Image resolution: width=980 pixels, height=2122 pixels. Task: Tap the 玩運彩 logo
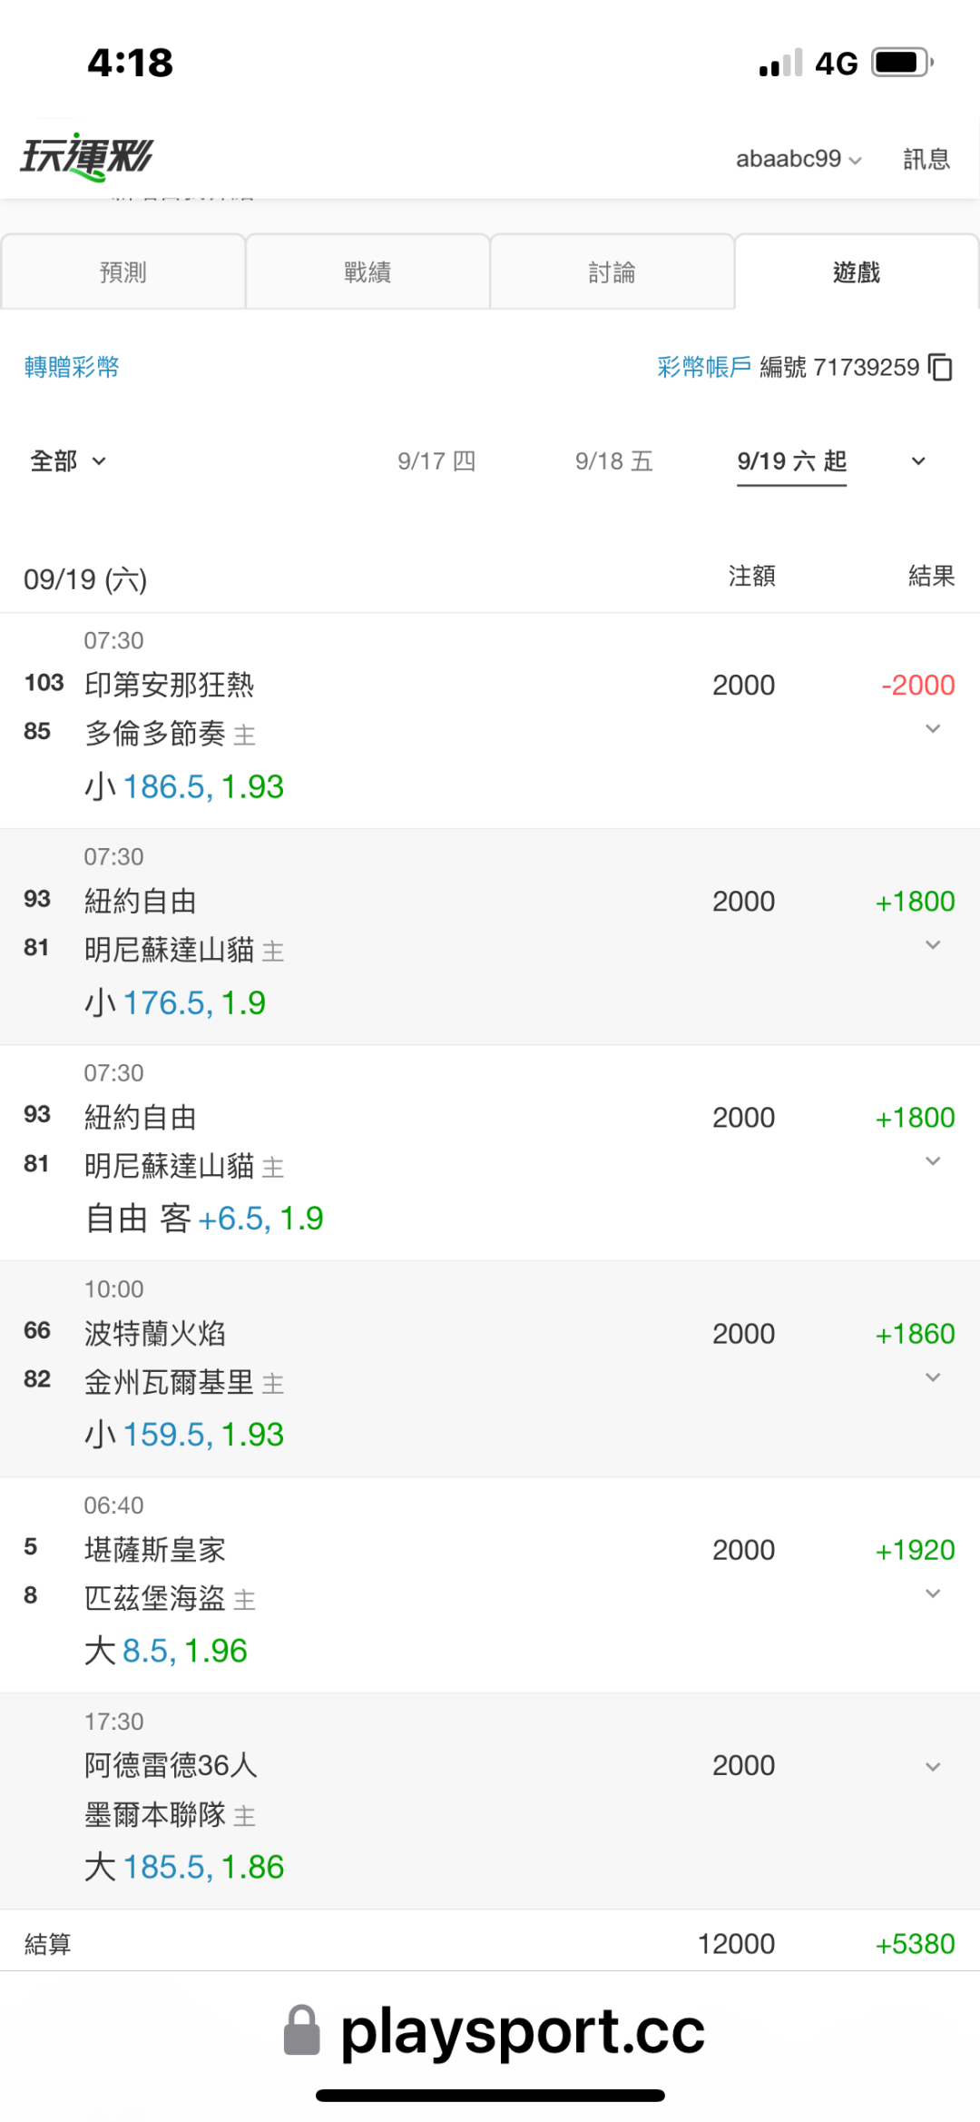click(86, 157)
